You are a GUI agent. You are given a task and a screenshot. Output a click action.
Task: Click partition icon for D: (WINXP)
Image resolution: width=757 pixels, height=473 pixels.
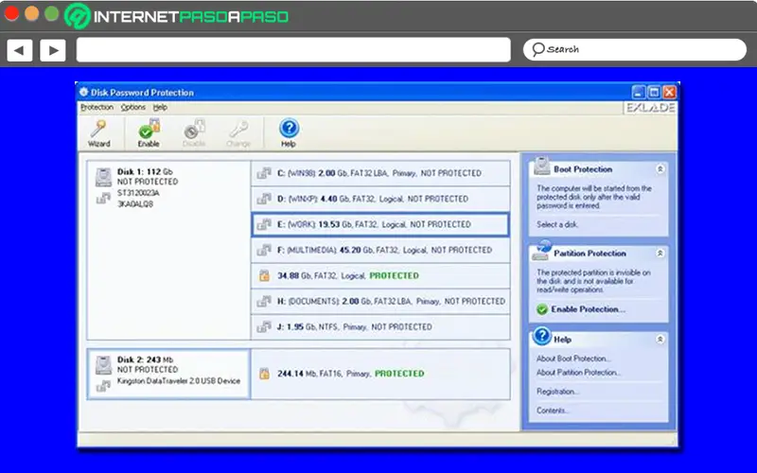pyautogui.click(x=264, y=199)
